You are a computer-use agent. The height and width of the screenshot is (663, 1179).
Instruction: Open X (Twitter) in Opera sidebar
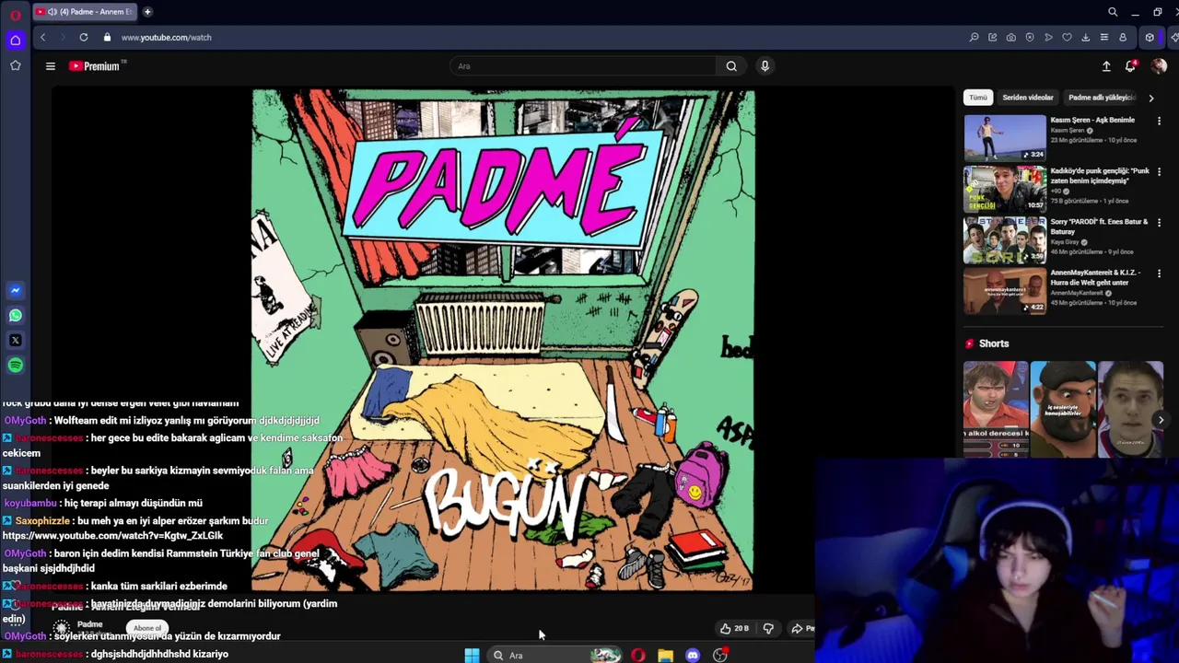15,340
